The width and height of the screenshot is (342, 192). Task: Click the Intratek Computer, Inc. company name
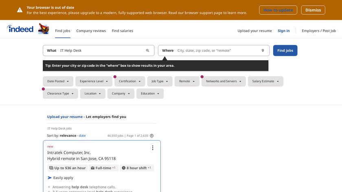click(x=69, y=153)
